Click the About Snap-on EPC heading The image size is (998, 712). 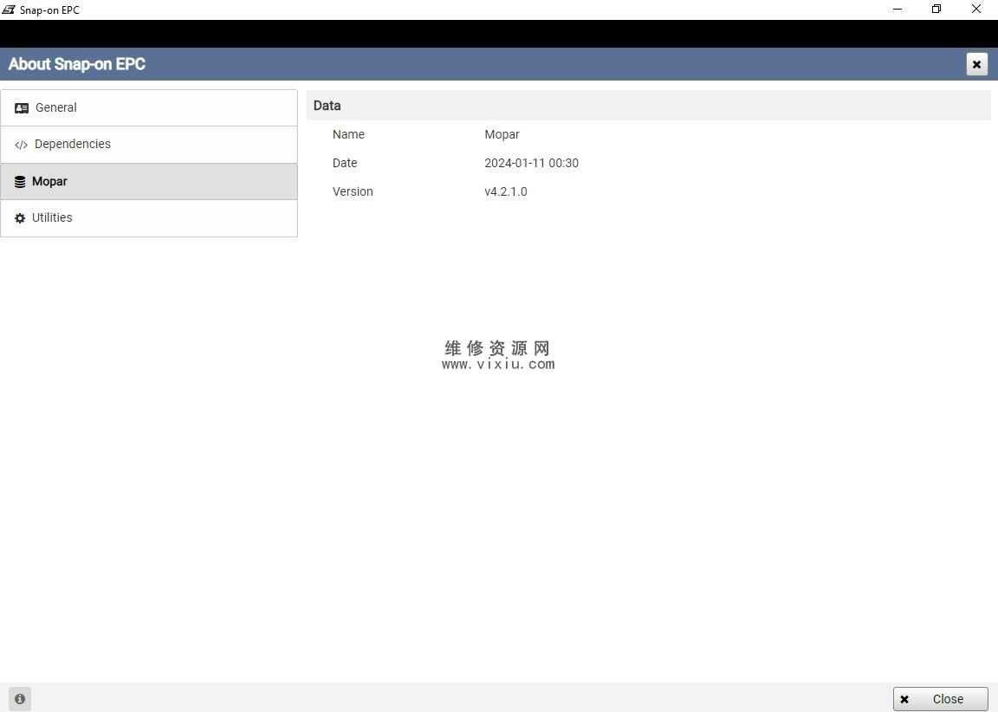click(x=77, y=64)
